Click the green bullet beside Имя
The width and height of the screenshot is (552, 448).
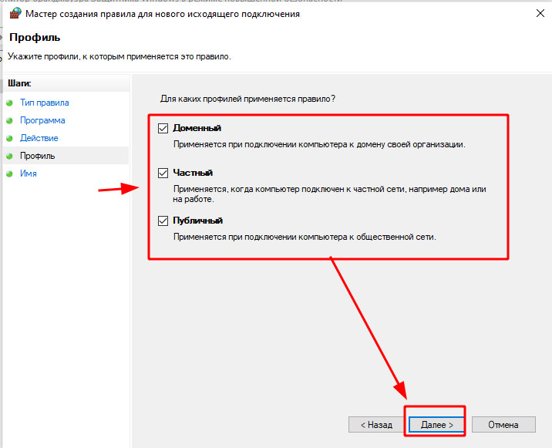point(9,173)
